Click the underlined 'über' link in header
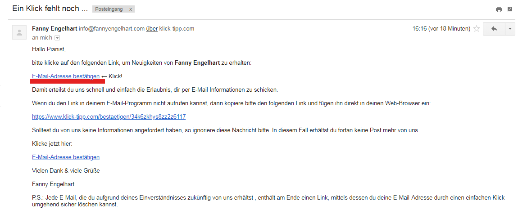This screenshot has width=518, height=214. point(152,29)
